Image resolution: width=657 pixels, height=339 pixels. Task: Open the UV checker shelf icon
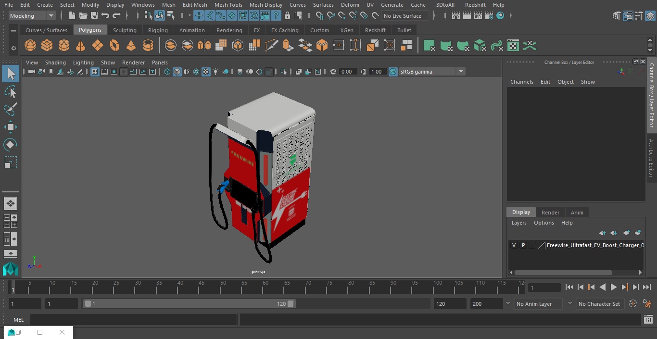pyautogui.click(x=513, y=46)
